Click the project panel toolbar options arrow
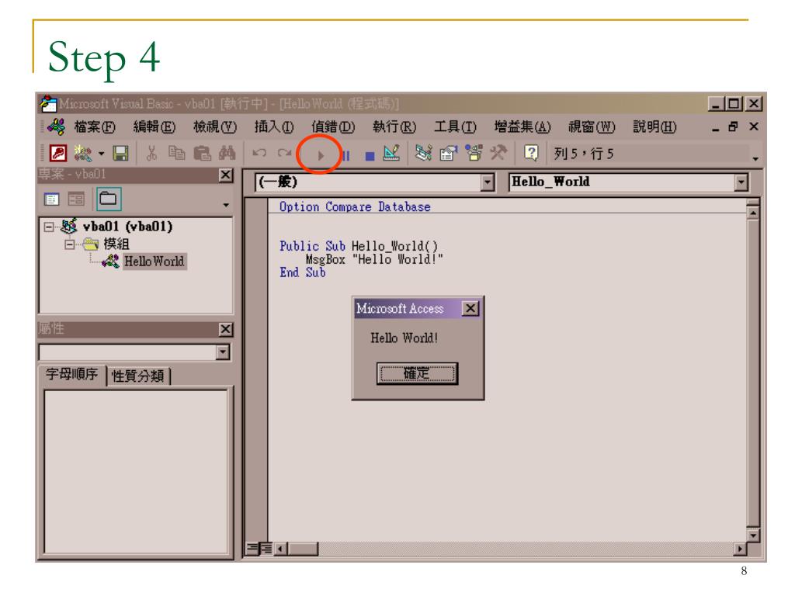Viewport: 795px width, 596px height. click(226, 205)
